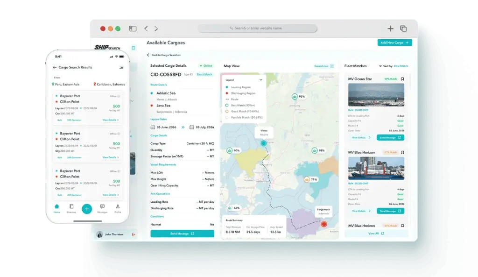Click John Thornton profile avatar

tap(99, 234)
